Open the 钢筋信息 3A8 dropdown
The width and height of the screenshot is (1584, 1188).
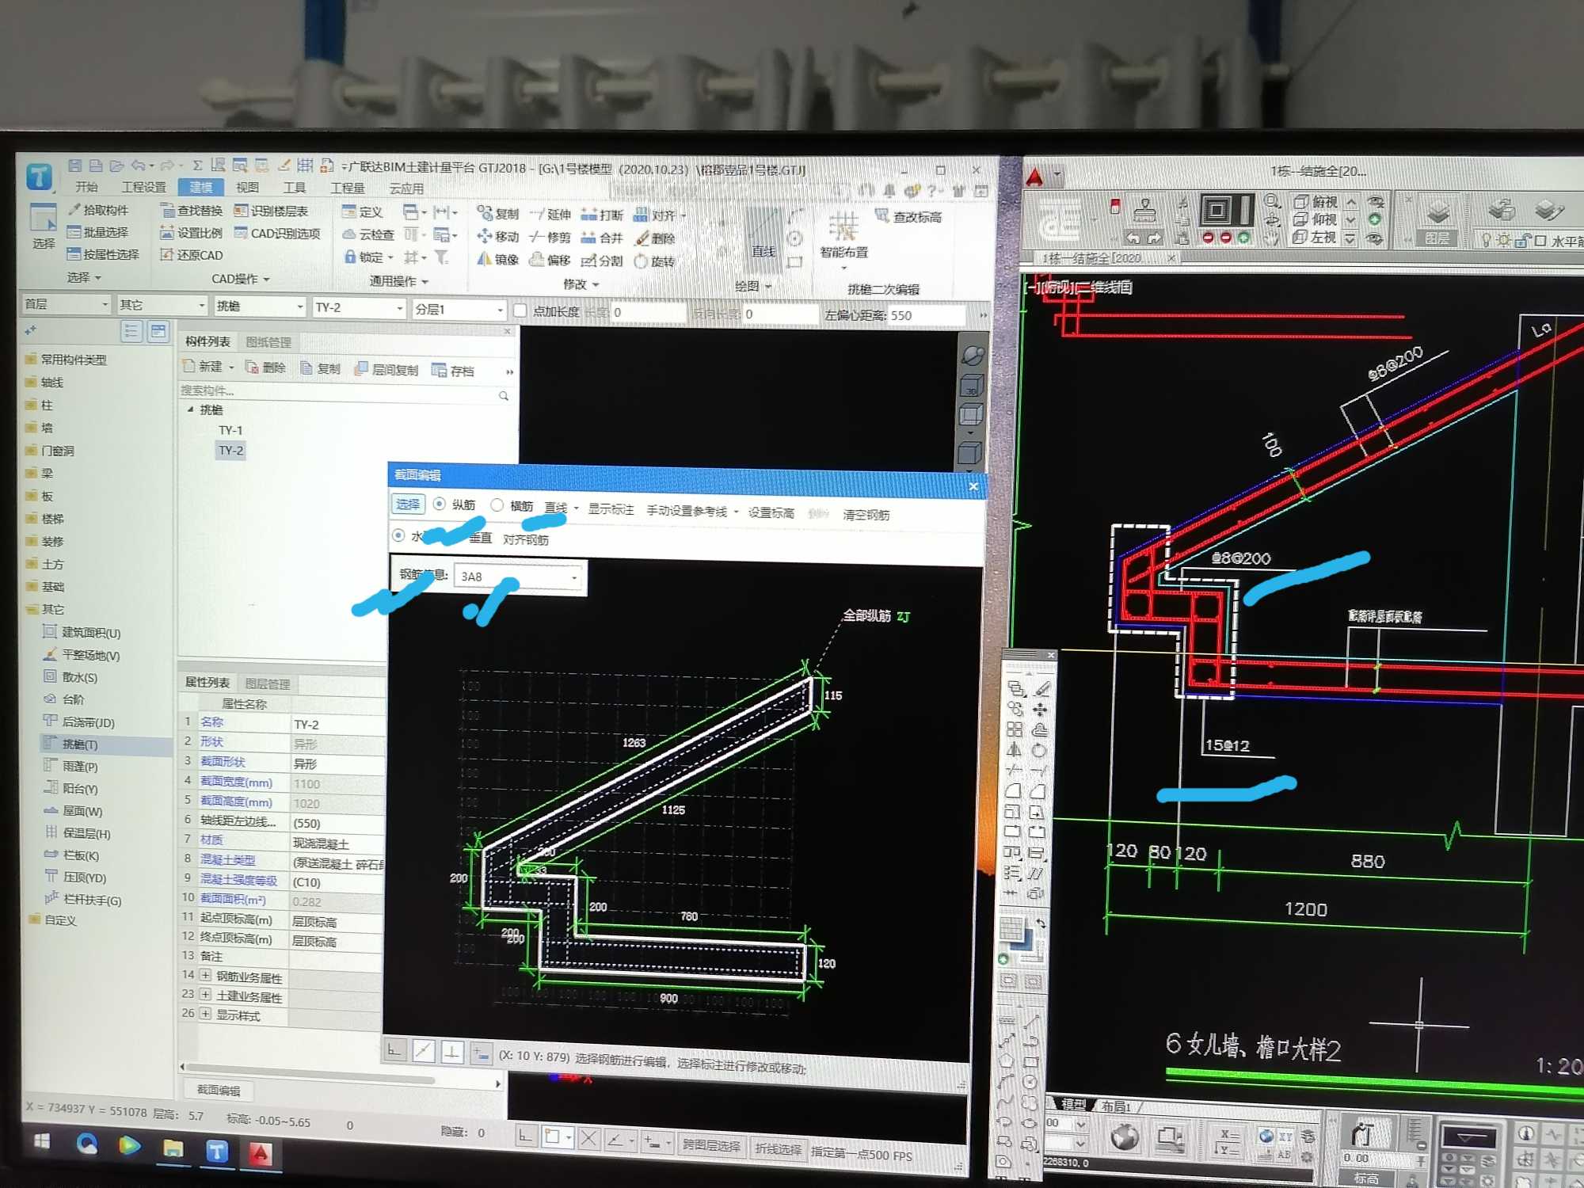pyautogui.click(x=520, y=577)
